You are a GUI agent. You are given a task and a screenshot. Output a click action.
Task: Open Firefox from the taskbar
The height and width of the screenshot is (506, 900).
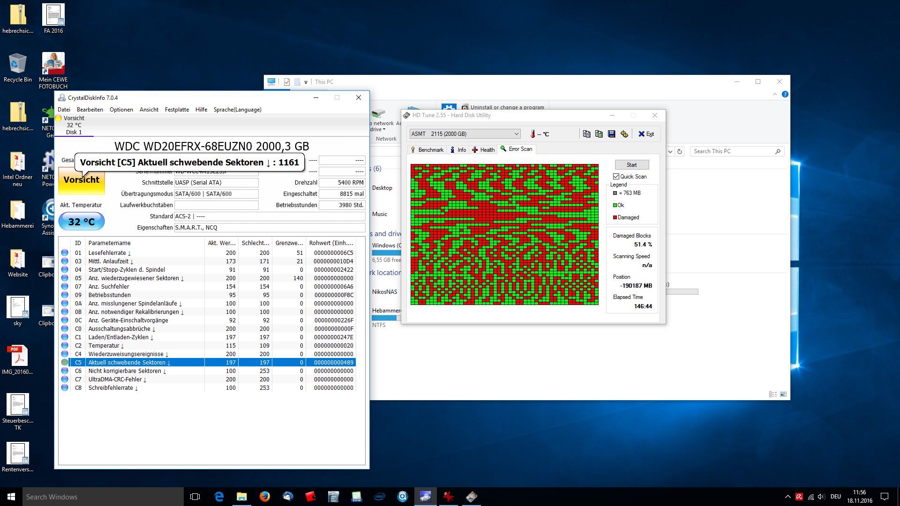[x=264, y=497]
